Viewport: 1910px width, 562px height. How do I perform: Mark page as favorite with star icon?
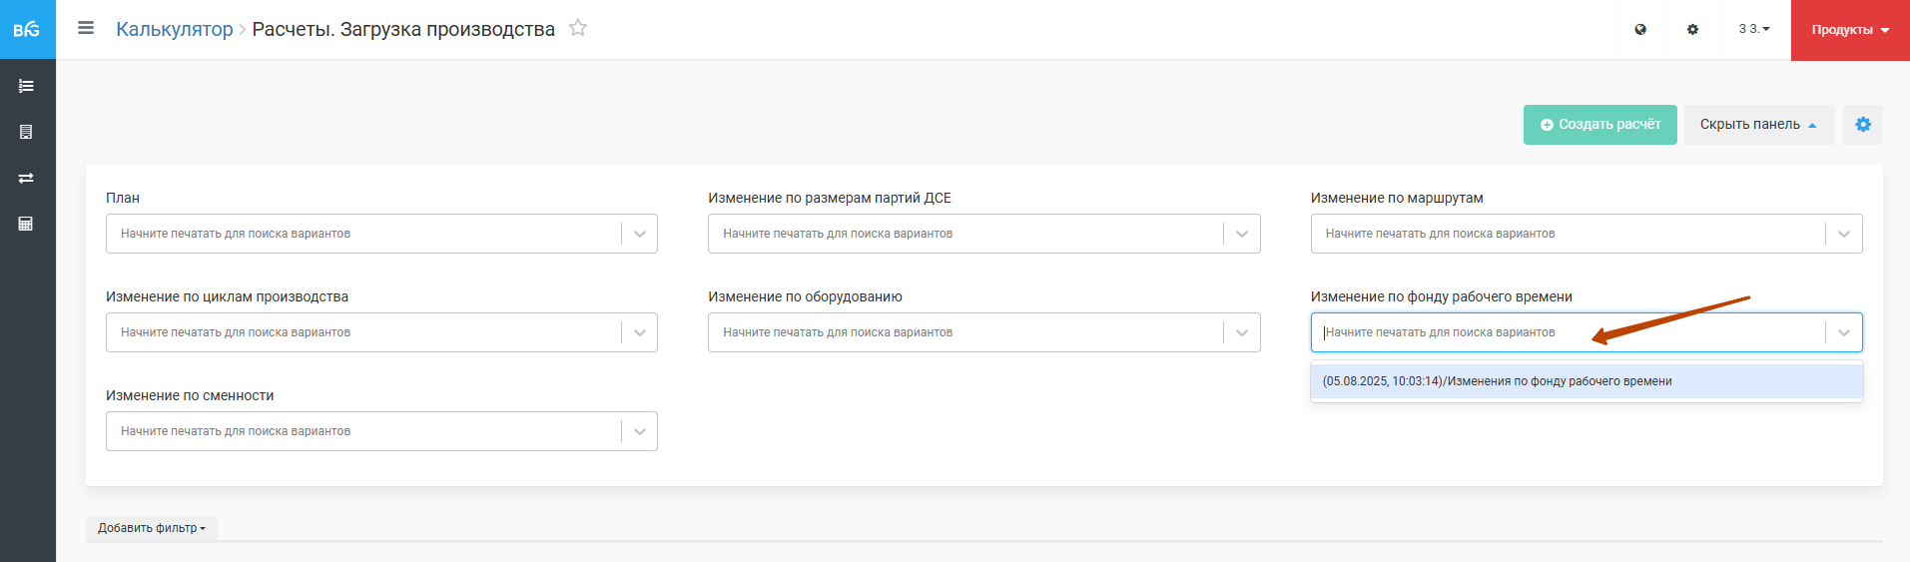[577, 28]
